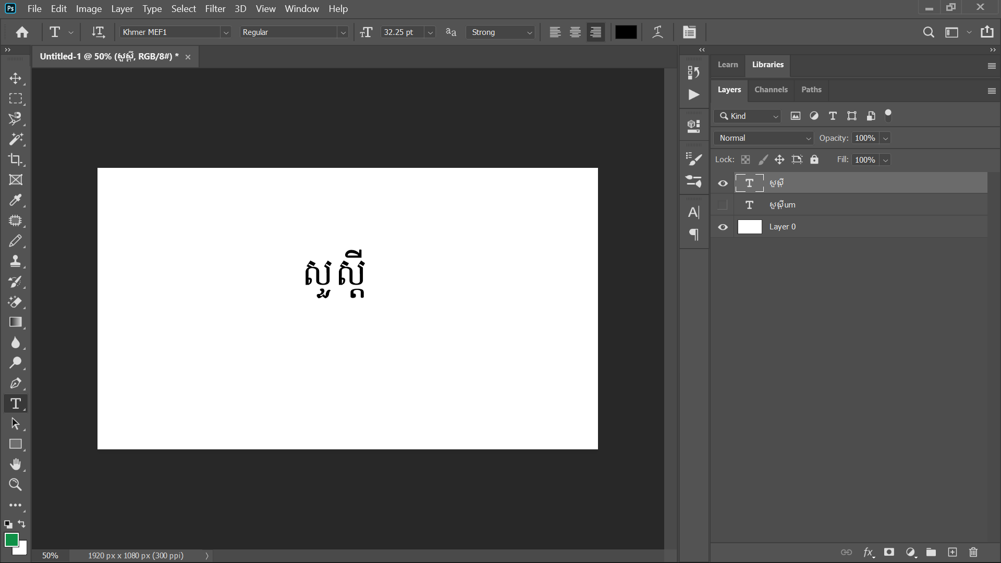Viewport: 1001px width, 563px height.
Task: Open the Filter menu
Action: click(x=215, y=9)
